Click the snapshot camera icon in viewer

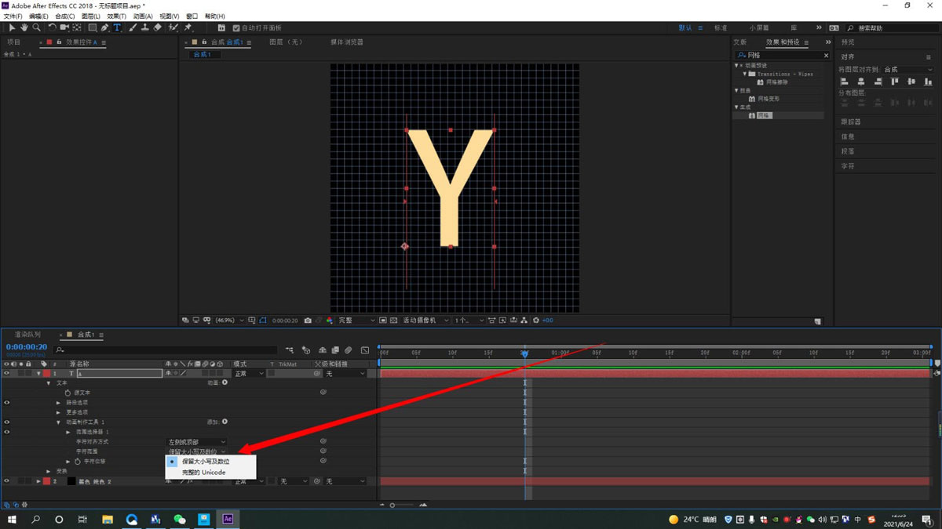click(308, 321)
